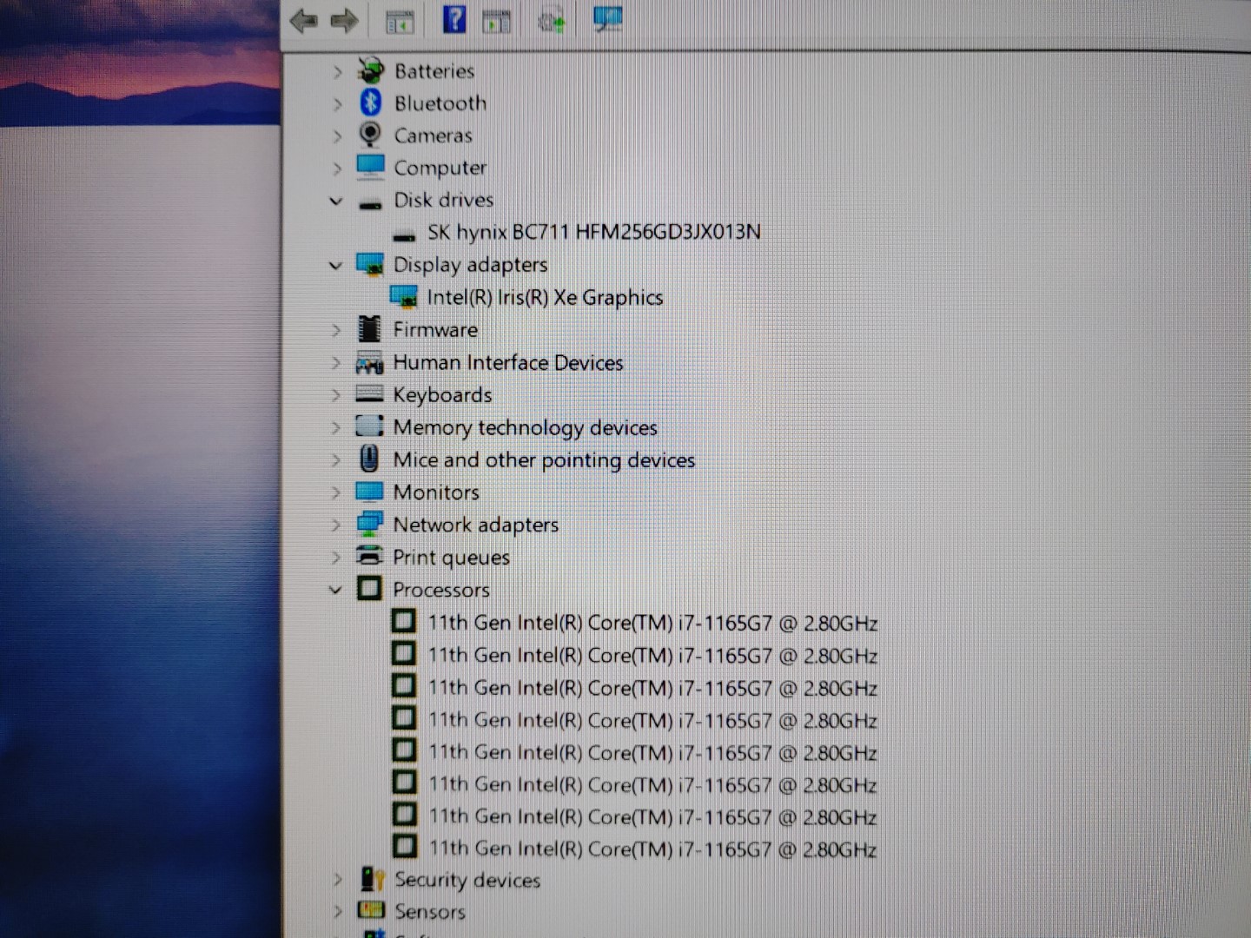The height and width of the screenshot is (938, 1251).
Task: Select Intel Iris Xe Graphics adapter
Action: pos(545,298)
